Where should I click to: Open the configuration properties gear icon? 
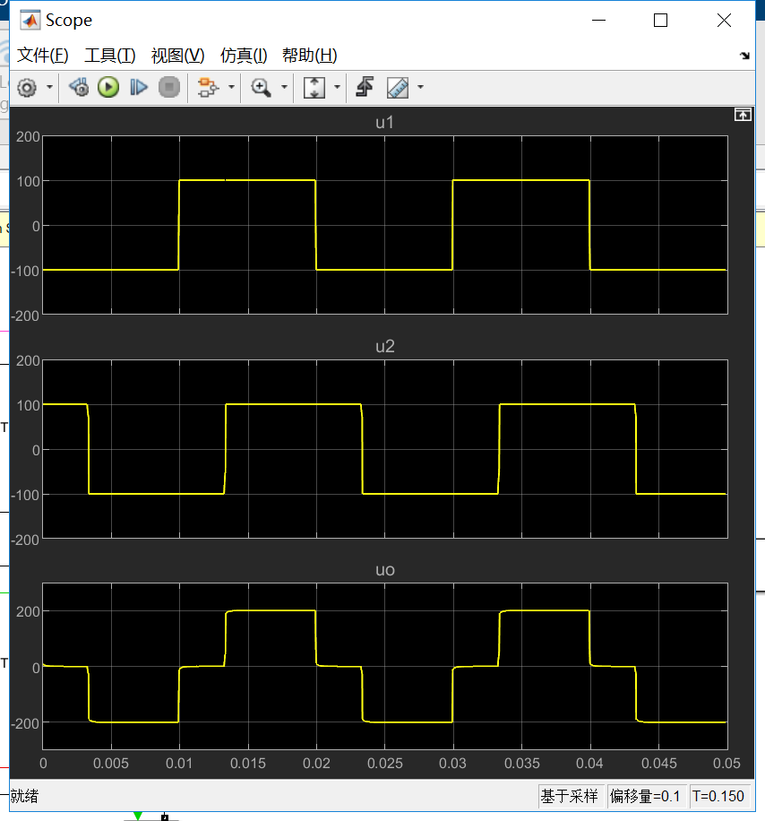(x=27, y=88)
